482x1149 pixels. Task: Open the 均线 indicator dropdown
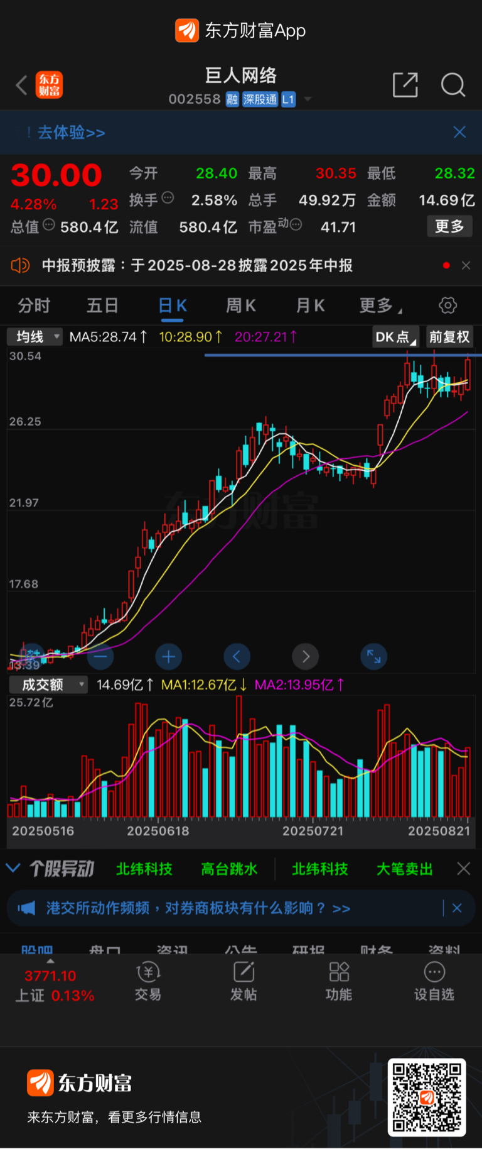[35, 337]
